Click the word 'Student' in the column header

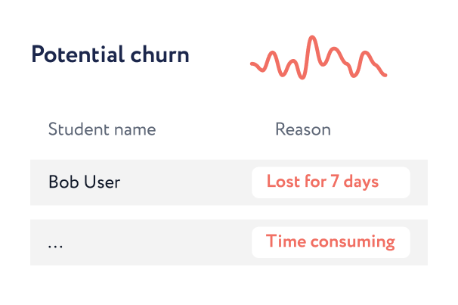[77, 129]
